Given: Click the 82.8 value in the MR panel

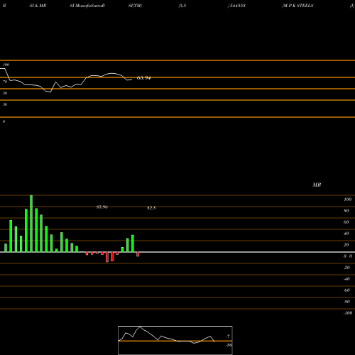Looking at the screenshot, I should click(x=151, y=208).
